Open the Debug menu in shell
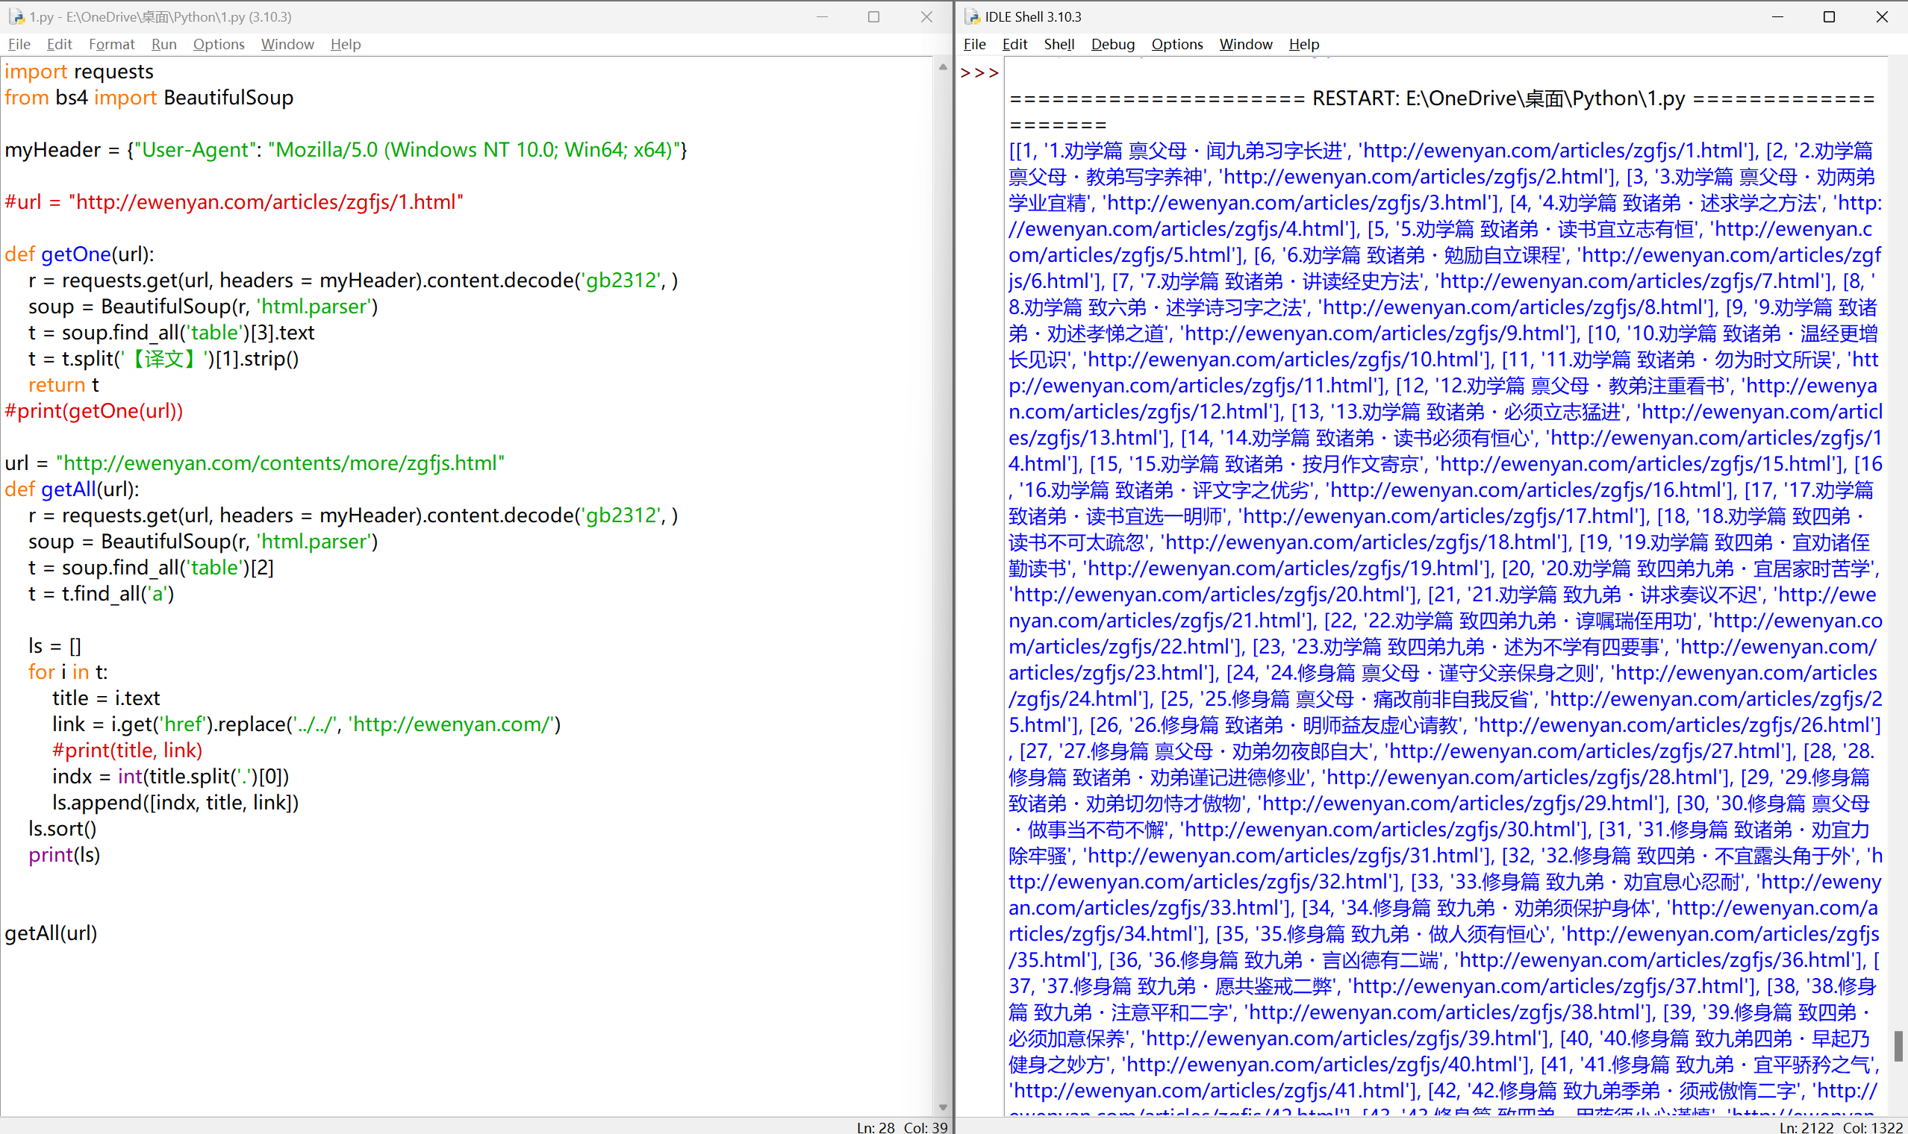Viewport: 1908px width, 1134px height. point(1112,44)
